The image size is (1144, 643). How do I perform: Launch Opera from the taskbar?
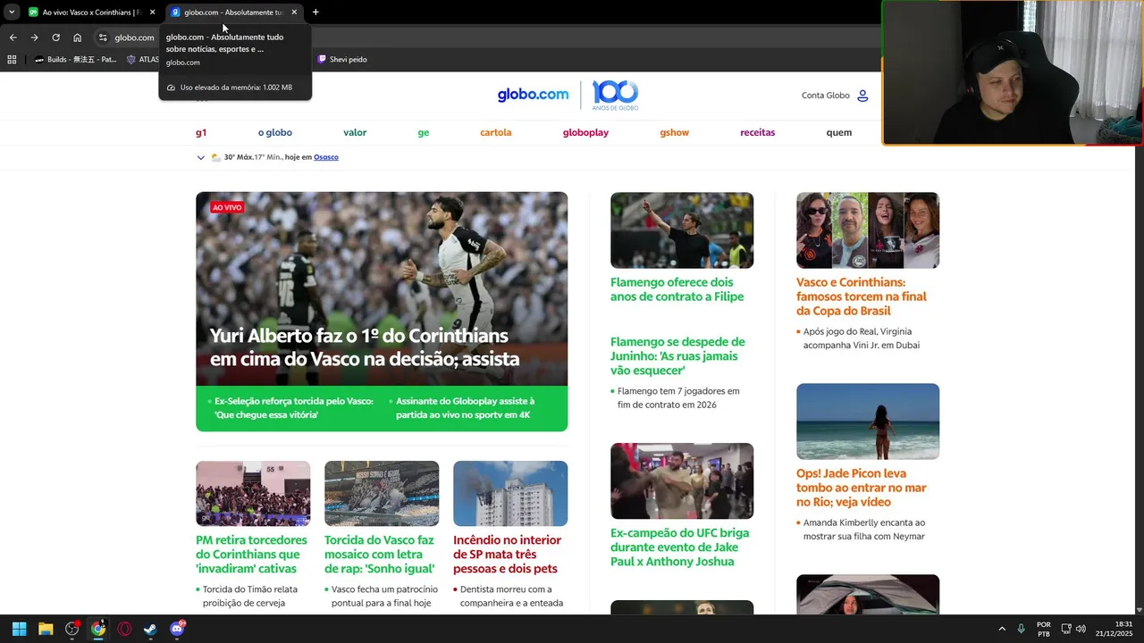(x=124, y=629)
